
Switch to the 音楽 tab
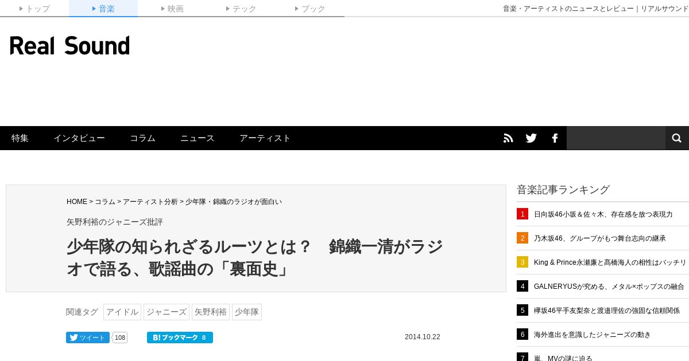(x=103, y=9)
